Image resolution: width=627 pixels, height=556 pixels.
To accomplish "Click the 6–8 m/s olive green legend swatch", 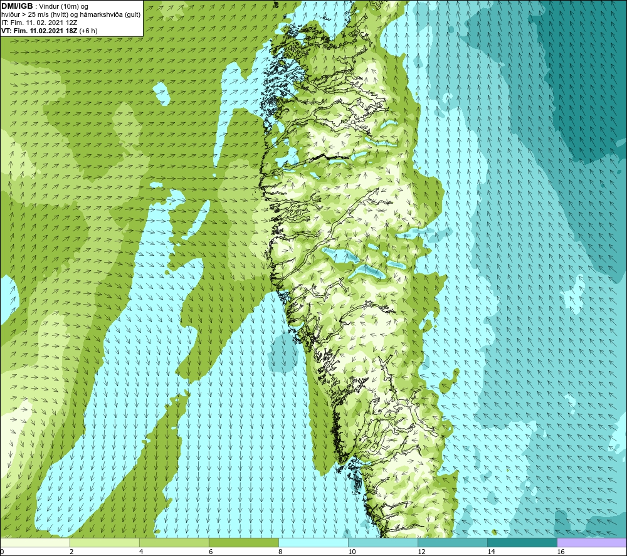I will [243, 543].
